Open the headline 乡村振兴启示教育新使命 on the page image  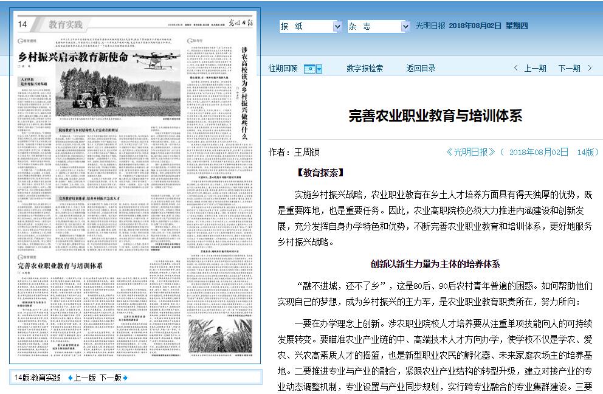click(x=73, y=58)
